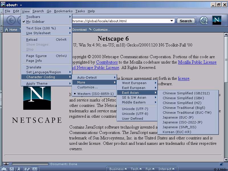The width and height of the screenshot is (228, 171).
Task: Expand Middle Eastern submenu
Action: [137, 102]
